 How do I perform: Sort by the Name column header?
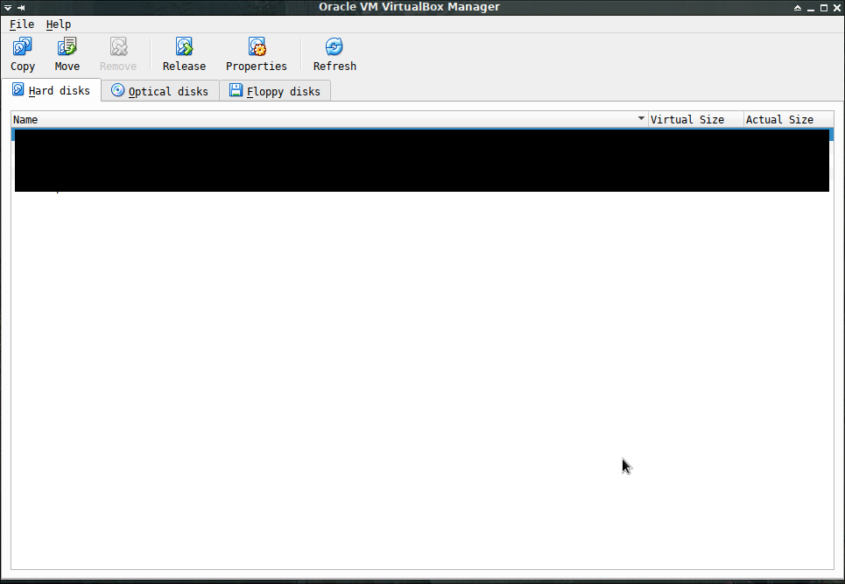coord(328,120)
